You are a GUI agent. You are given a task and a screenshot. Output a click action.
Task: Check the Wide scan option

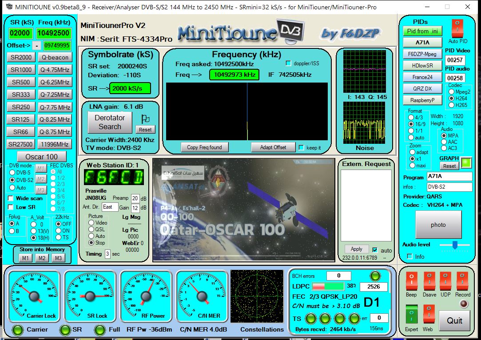(11, 198)
